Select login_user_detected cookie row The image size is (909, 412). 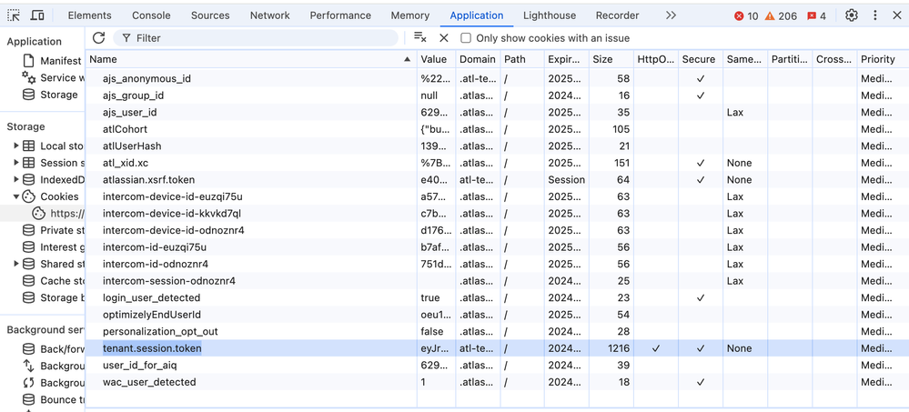coord(497,297)
